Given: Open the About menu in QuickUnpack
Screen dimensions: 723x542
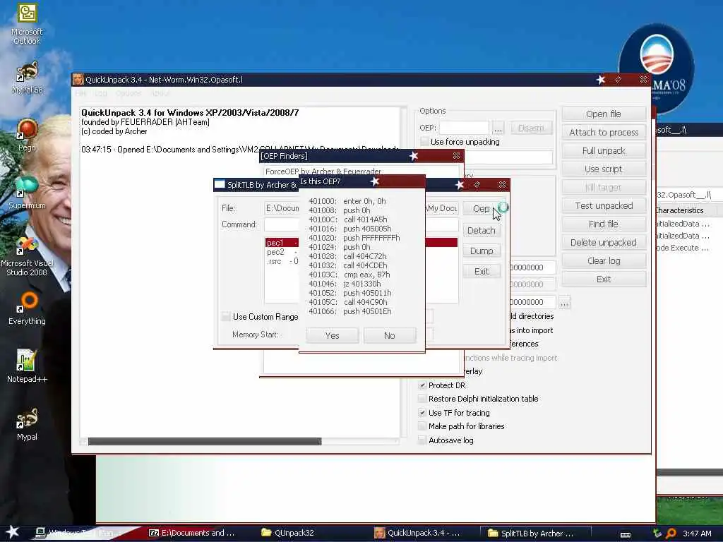Looking at the screenshot, I should coord(160,93).
